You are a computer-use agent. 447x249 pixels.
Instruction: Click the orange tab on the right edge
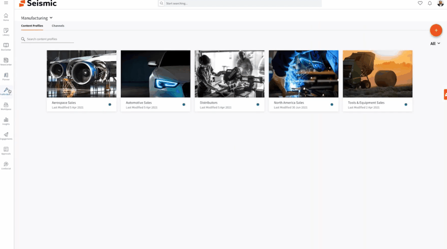click(x=446, y=94)
